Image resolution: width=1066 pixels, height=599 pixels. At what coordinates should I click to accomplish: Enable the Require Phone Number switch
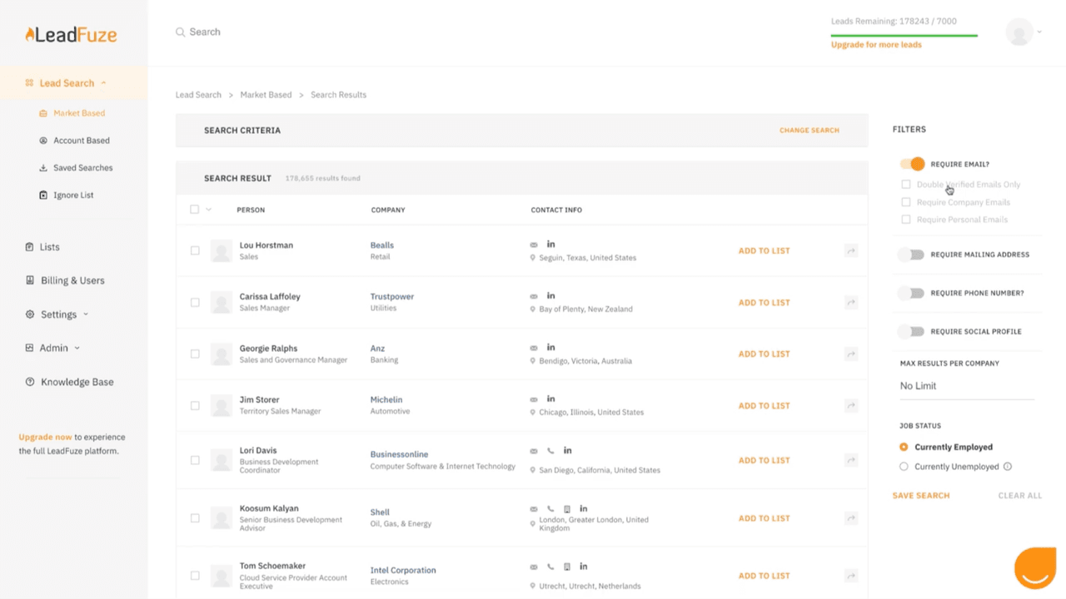coord(912,293)
